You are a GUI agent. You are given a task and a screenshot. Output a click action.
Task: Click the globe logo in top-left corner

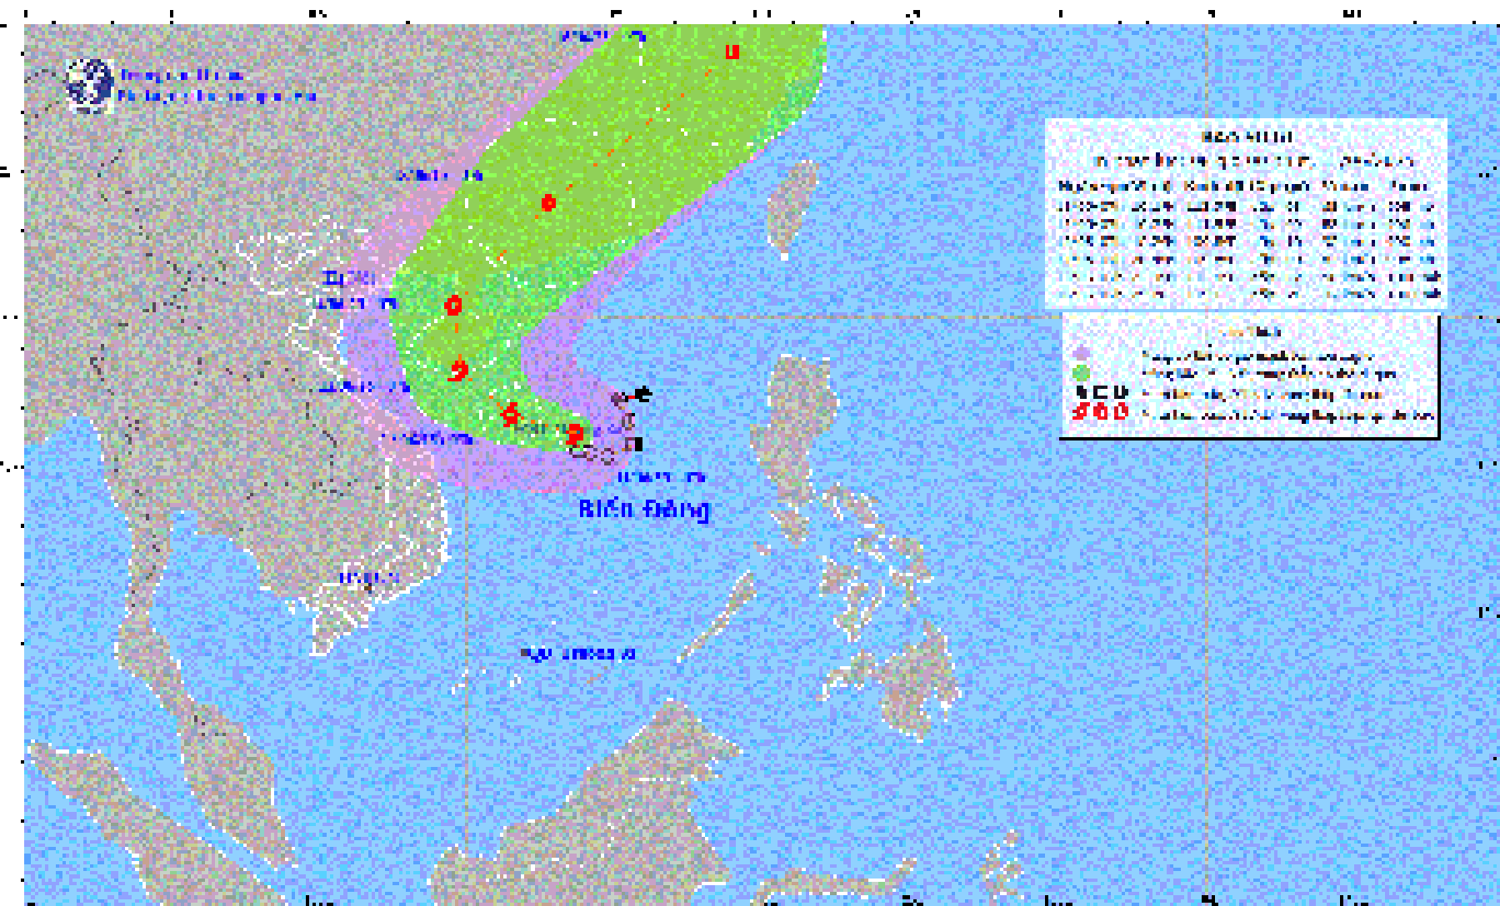point(89,85)
